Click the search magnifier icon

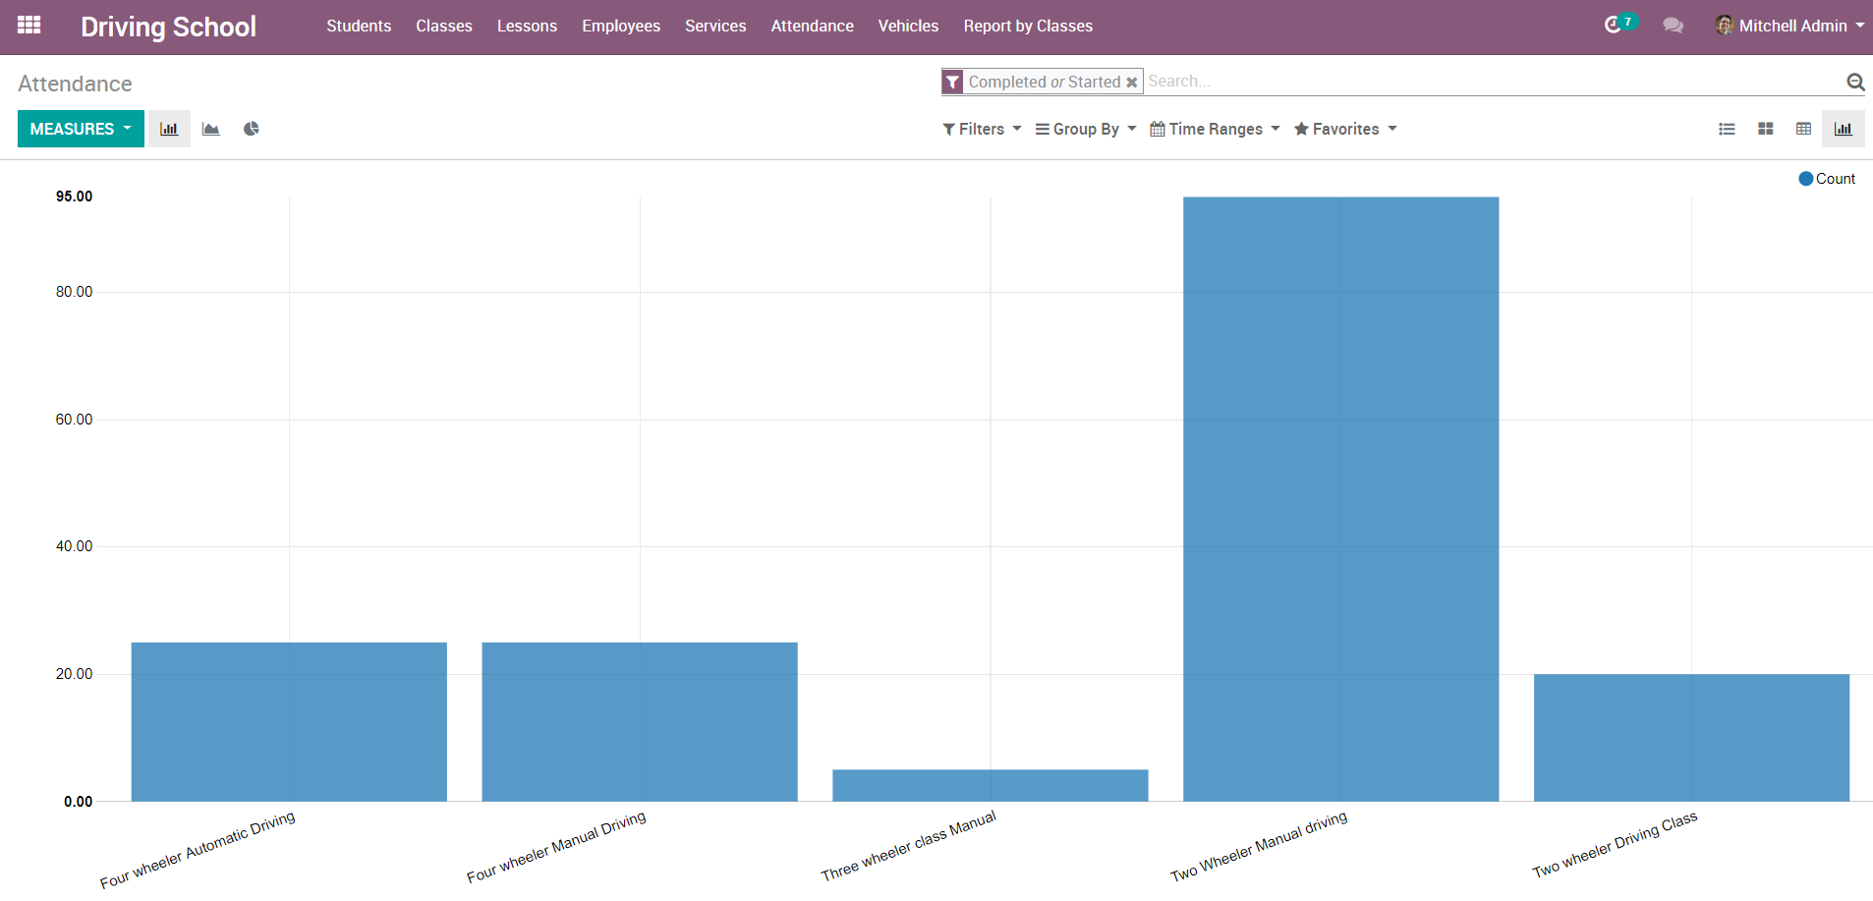tap(1855, 82)
